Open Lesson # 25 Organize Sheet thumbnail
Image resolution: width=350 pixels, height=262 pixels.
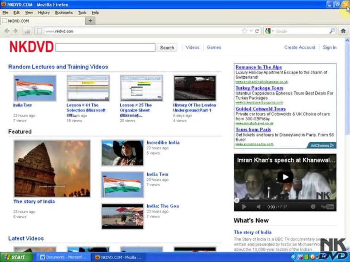[x=141, y=88]
